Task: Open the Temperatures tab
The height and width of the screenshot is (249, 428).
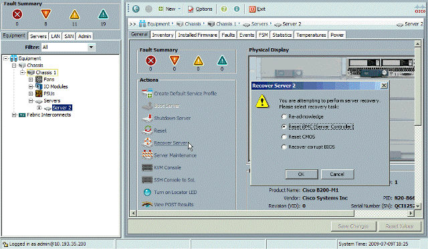Action: (311, 35)
